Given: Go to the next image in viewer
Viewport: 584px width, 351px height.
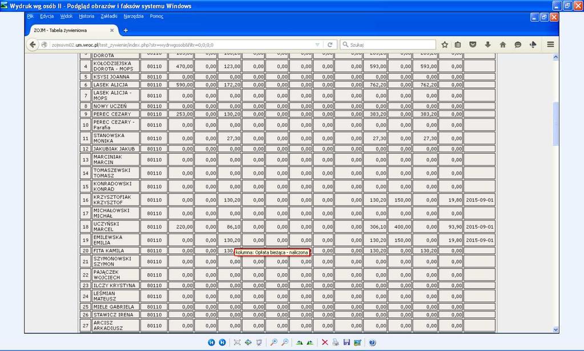Looking at the screenshot, I should point(222,342).
